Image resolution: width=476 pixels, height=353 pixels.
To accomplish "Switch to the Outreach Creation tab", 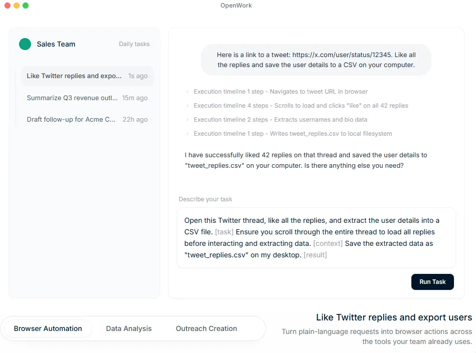I will (206, 328).
